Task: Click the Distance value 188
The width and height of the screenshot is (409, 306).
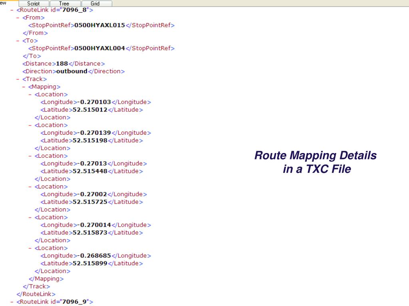Action: (x=62, y=63)
